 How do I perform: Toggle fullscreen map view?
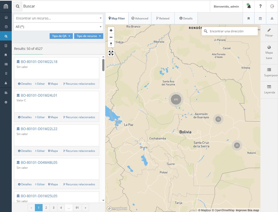click(111, 53)
